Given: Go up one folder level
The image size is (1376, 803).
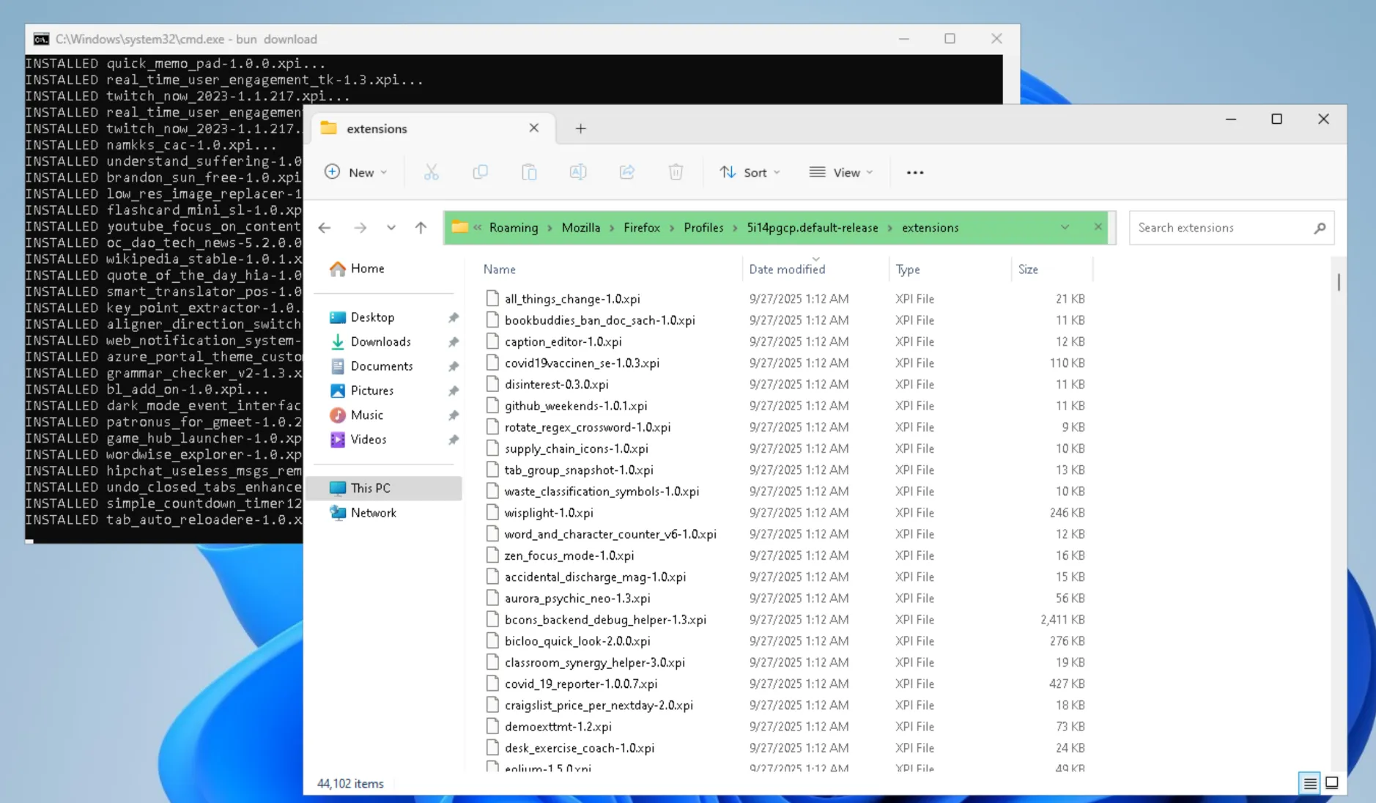Looking at the screenshot, I should click(421, 227).
